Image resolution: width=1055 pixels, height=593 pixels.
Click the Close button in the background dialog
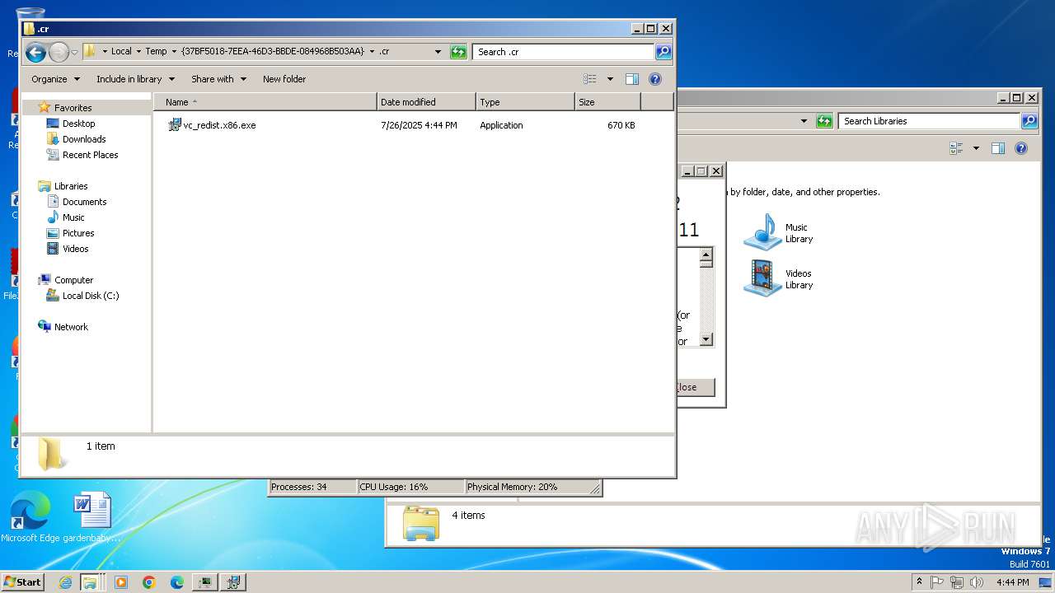click(x=695, y=387)
